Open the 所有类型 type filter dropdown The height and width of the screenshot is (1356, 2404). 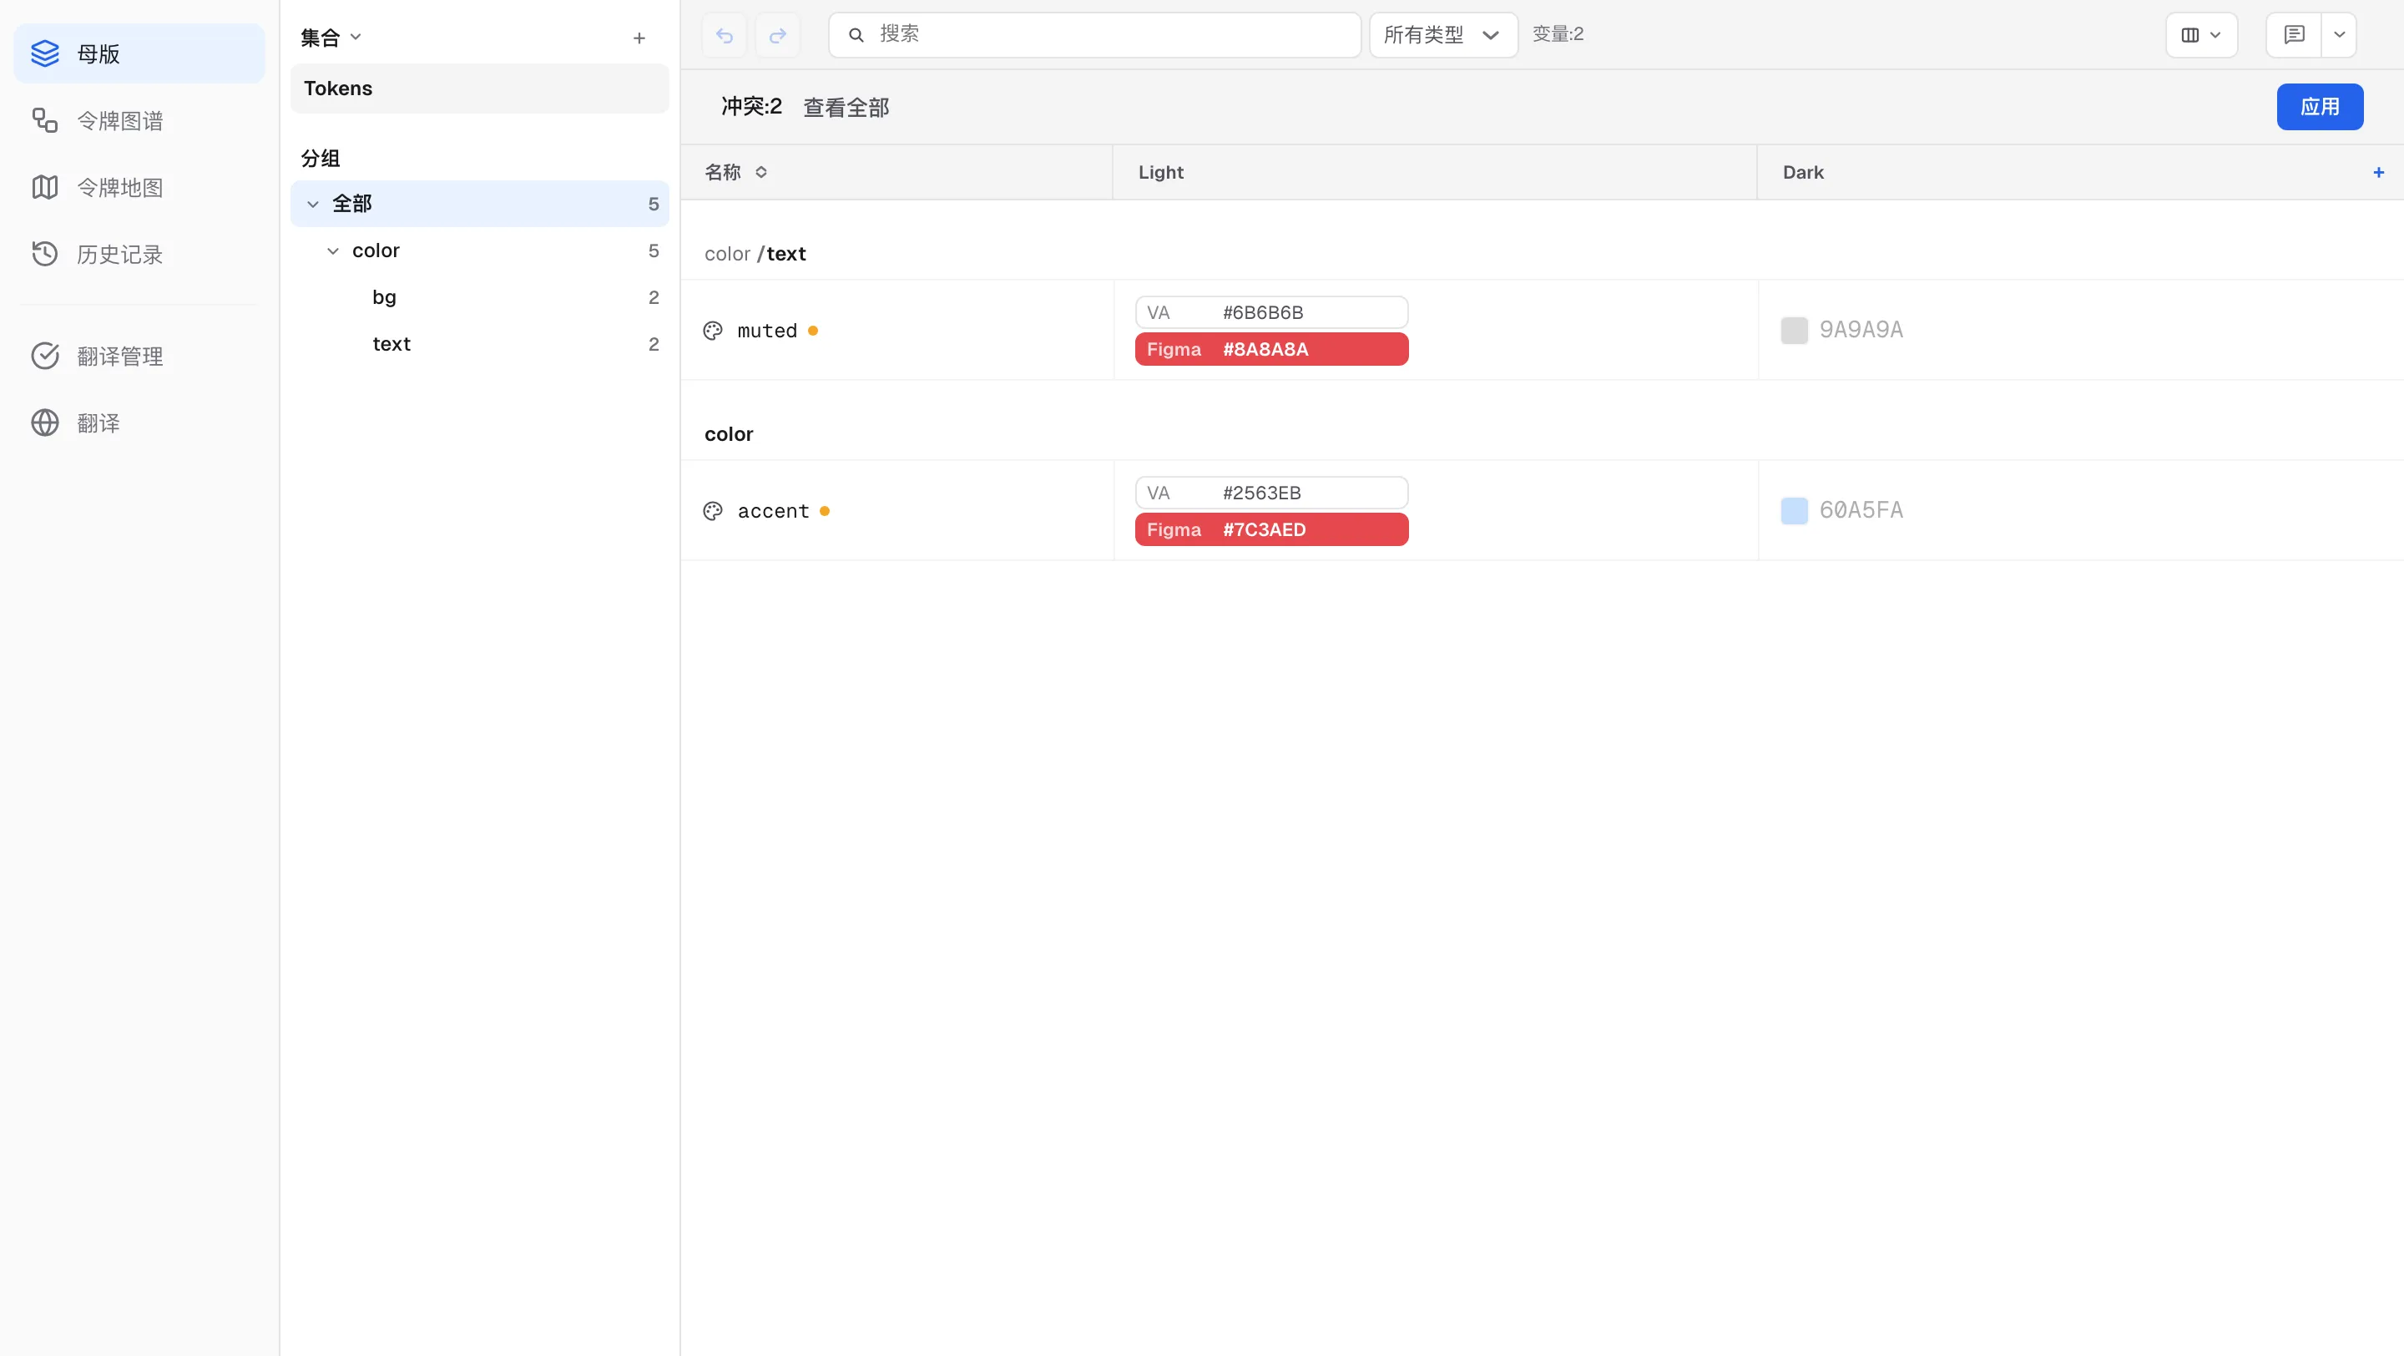coord(1442,34)
